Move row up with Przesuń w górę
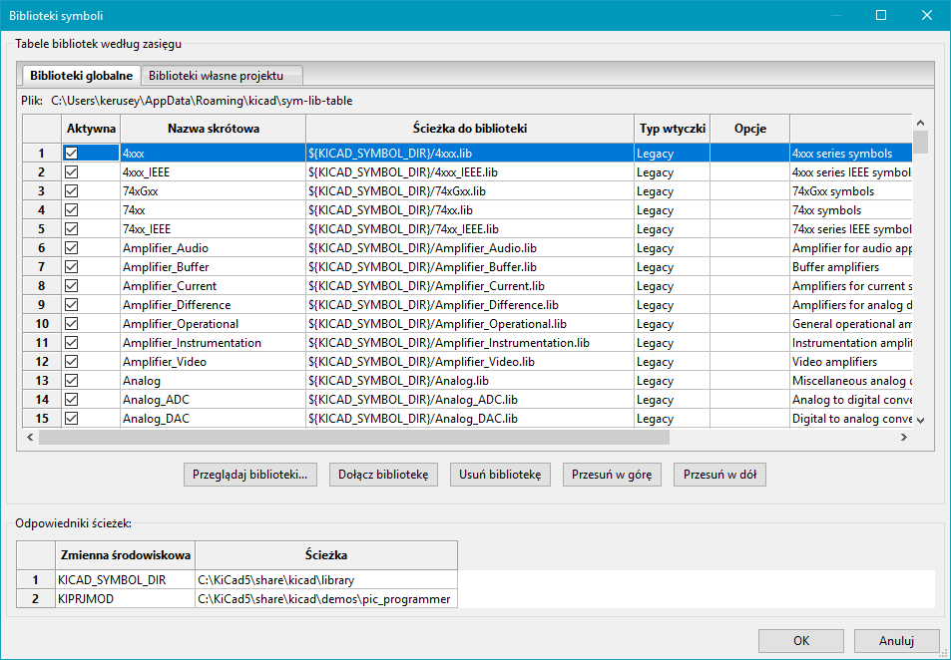 pos(612,475)
